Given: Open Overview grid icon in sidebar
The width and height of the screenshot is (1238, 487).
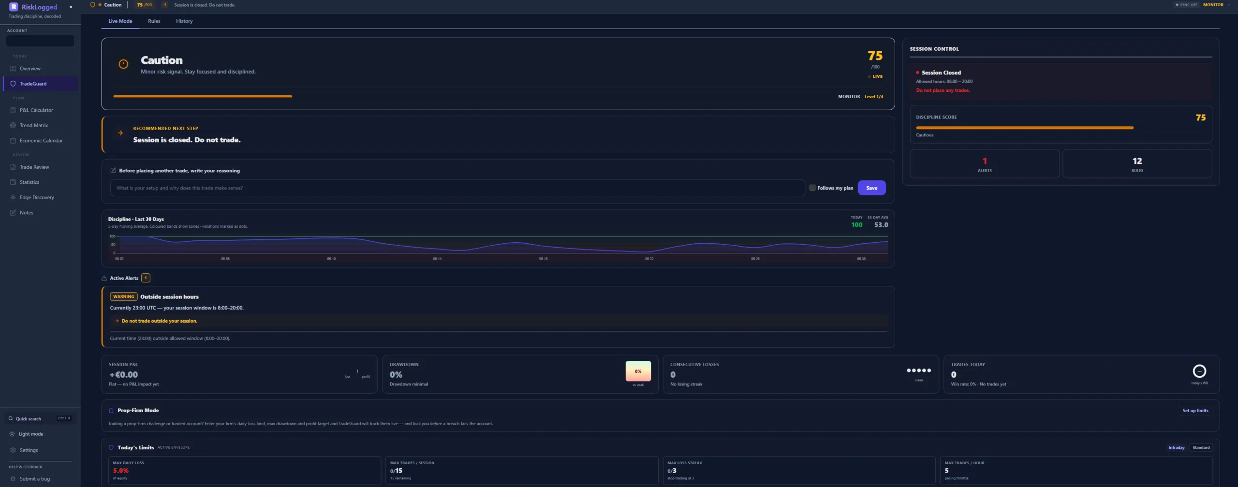Looking at the screenshot, I should tap(13, 69).
